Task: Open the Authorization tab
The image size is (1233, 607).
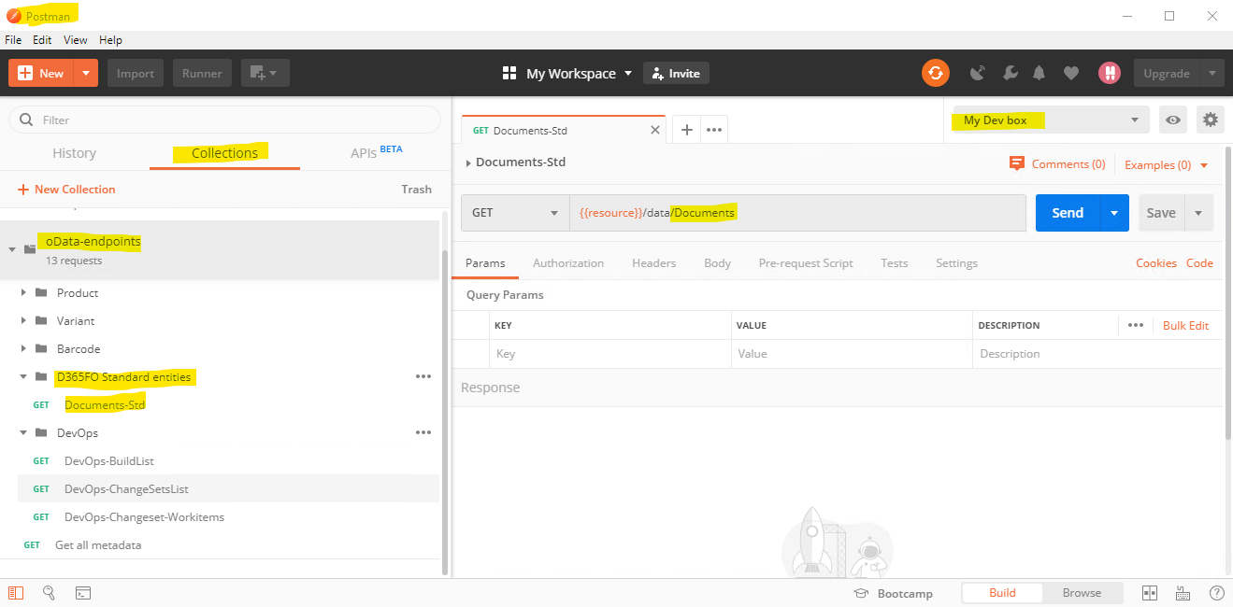Action: (x=568, y=263)
